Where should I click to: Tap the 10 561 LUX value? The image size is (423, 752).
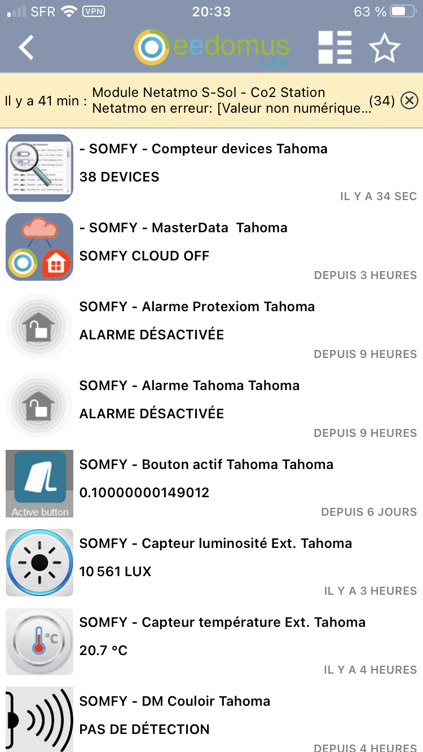click(116, 572)
